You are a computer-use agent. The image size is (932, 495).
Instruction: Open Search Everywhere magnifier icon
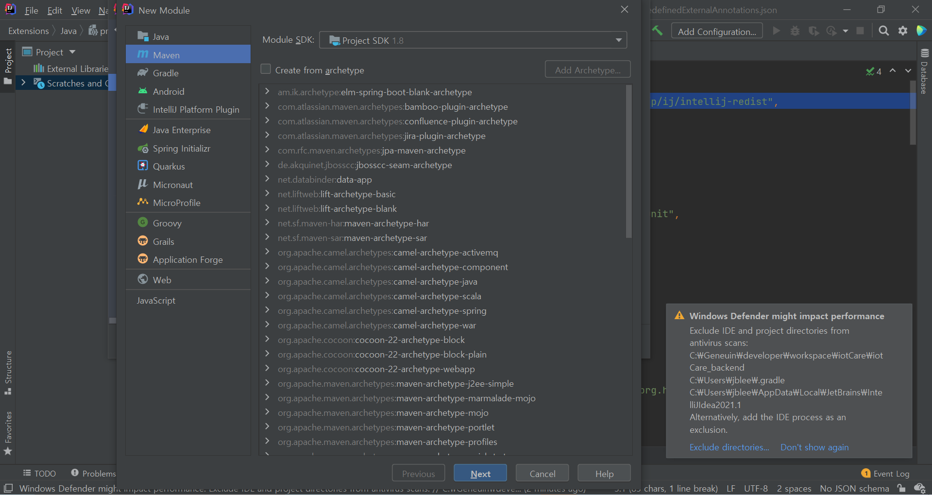(x=884, y=31)
